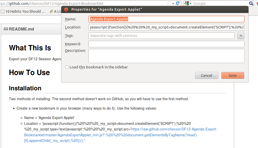Click the 'How To Use' heading
258x148 pixels.
(x=29, y=72)
